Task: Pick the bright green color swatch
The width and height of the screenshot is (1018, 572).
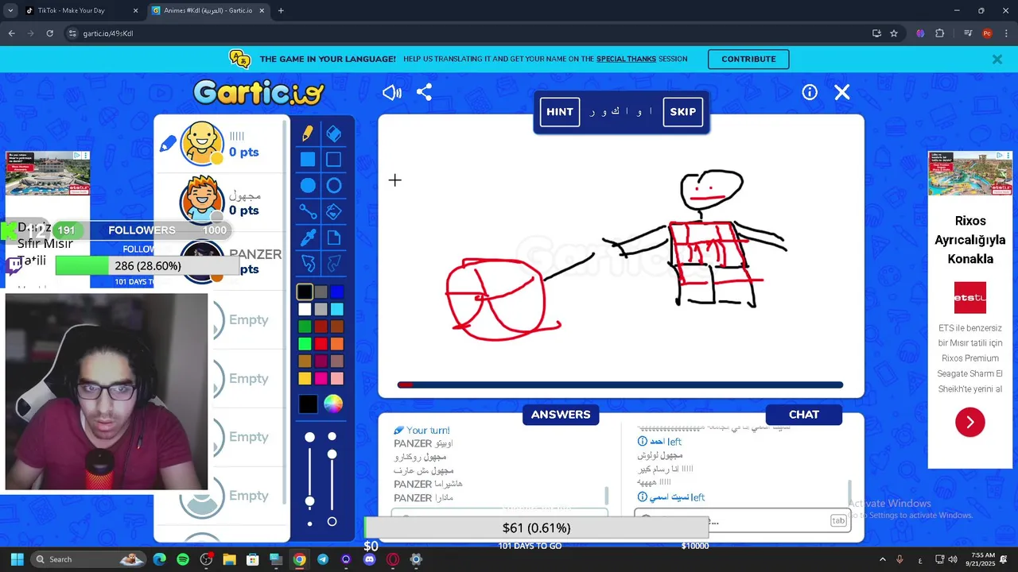Action: (x=305, y=344)
